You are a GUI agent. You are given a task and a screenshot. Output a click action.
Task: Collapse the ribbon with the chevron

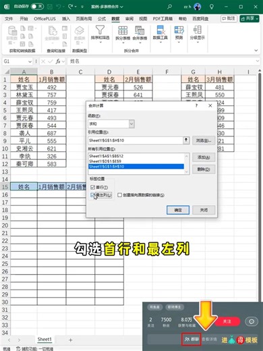point(256,51)
